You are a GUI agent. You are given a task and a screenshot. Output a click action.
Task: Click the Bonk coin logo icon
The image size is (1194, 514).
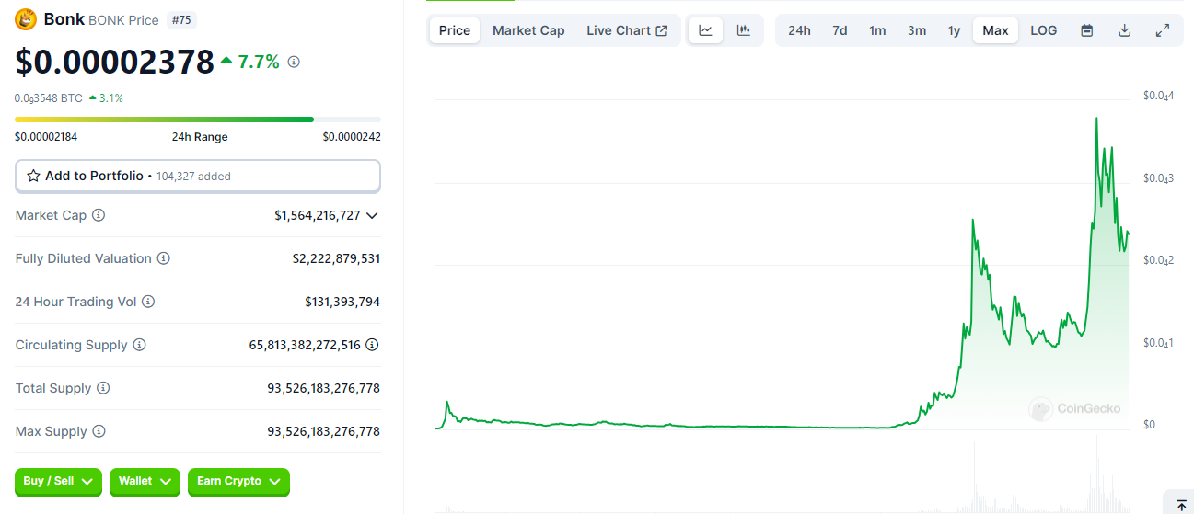point(26,19)
